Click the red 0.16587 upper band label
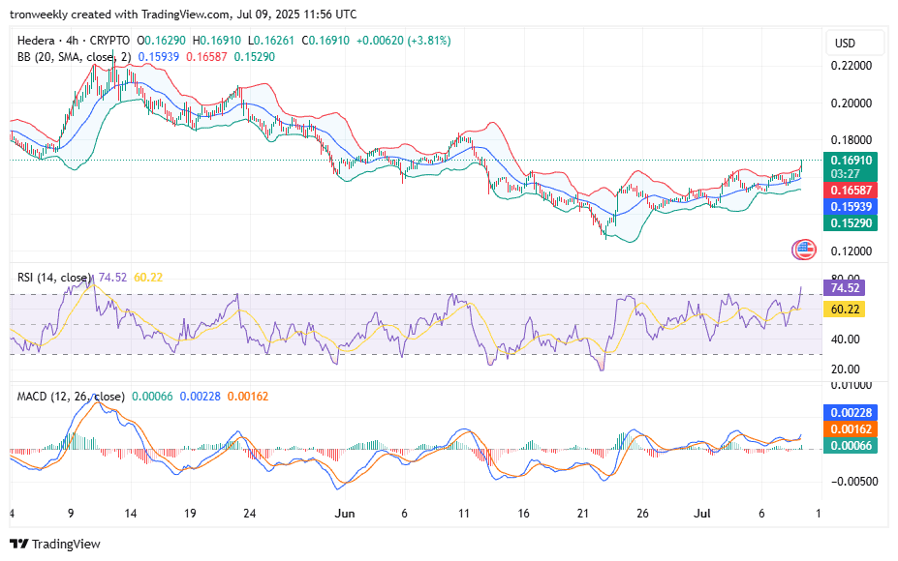The width and height of the screenshot is (898, 561). (851, 191)
